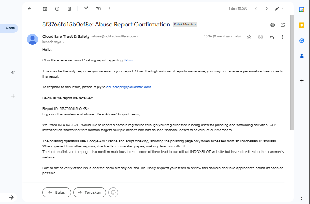Create a new label with the left plus

(x=13, y=96)
